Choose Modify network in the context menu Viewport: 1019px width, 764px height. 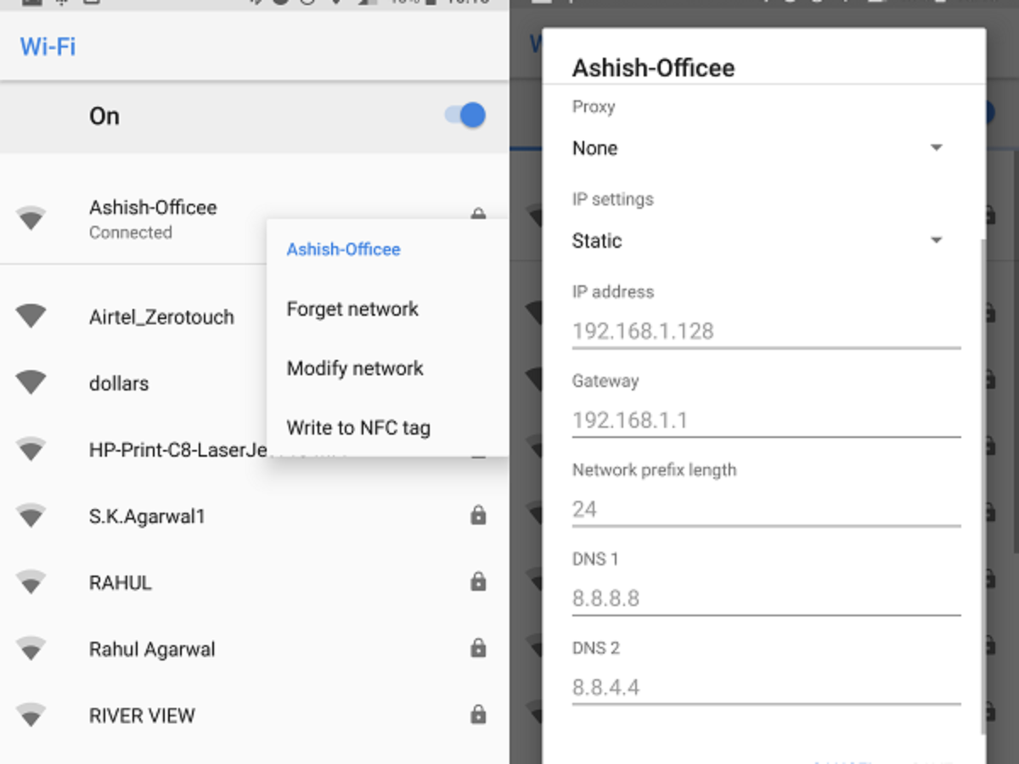pos(355,368)
